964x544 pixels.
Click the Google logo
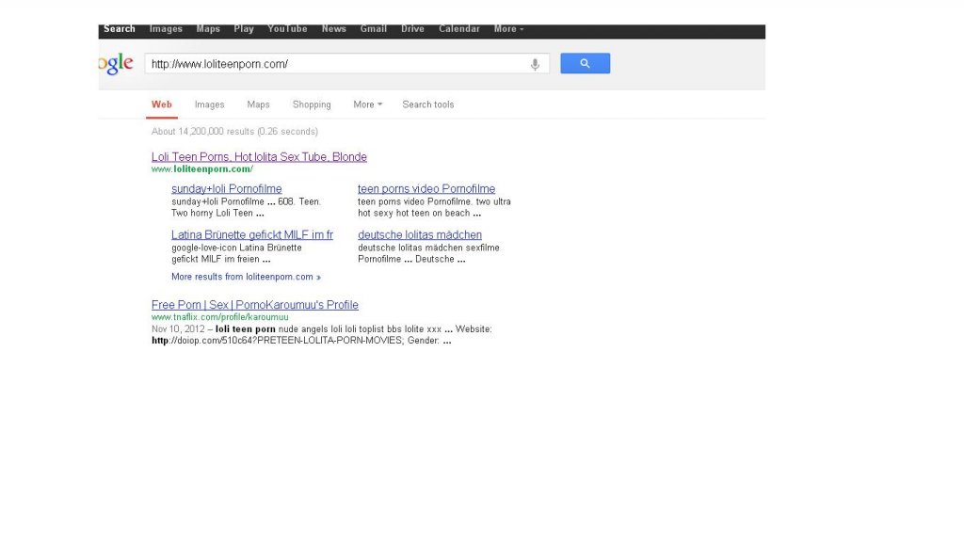click(116, 63)
